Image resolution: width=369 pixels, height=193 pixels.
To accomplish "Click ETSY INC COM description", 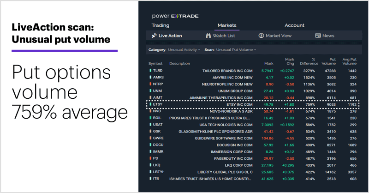I will point(239,104).
